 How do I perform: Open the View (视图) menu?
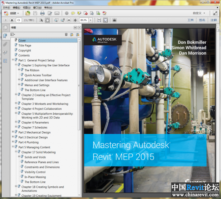click(27, 8)
